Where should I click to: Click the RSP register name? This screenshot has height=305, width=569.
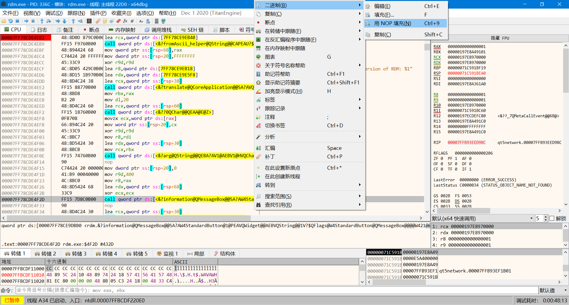pyautogui.click(x=437, y=73)
